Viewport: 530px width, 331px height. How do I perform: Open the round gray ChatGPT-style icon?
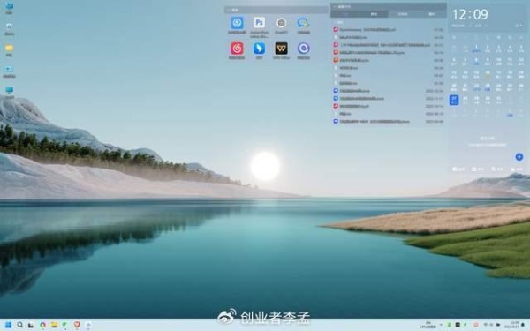pos(281,23)
